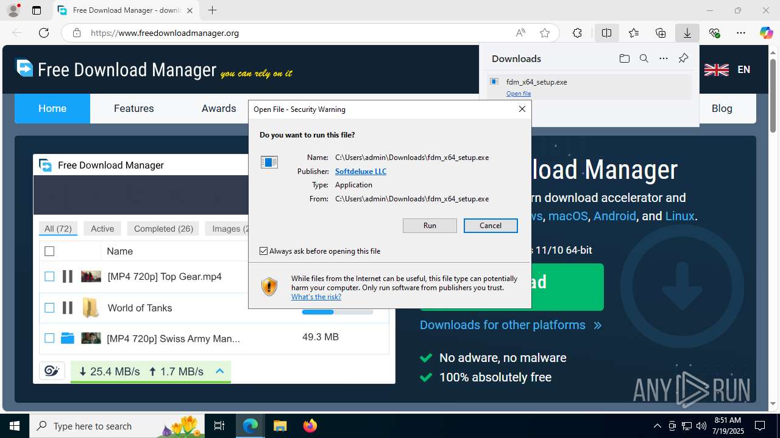
Task: Click the Read aloud icon
Action: (520, 33)
